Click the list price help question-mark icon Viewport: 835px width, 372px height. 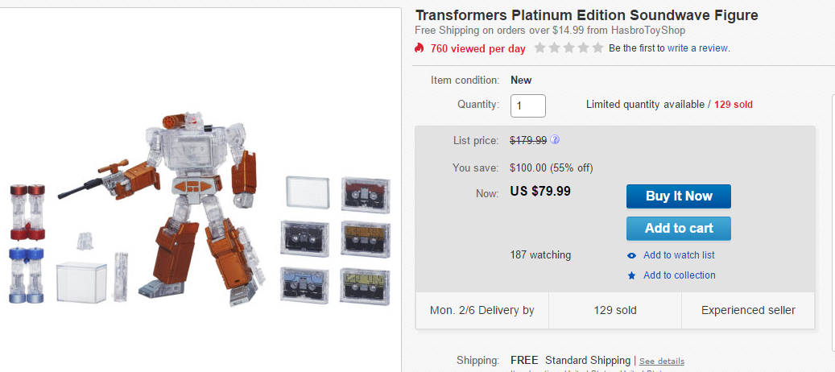[x=556, y=140]
